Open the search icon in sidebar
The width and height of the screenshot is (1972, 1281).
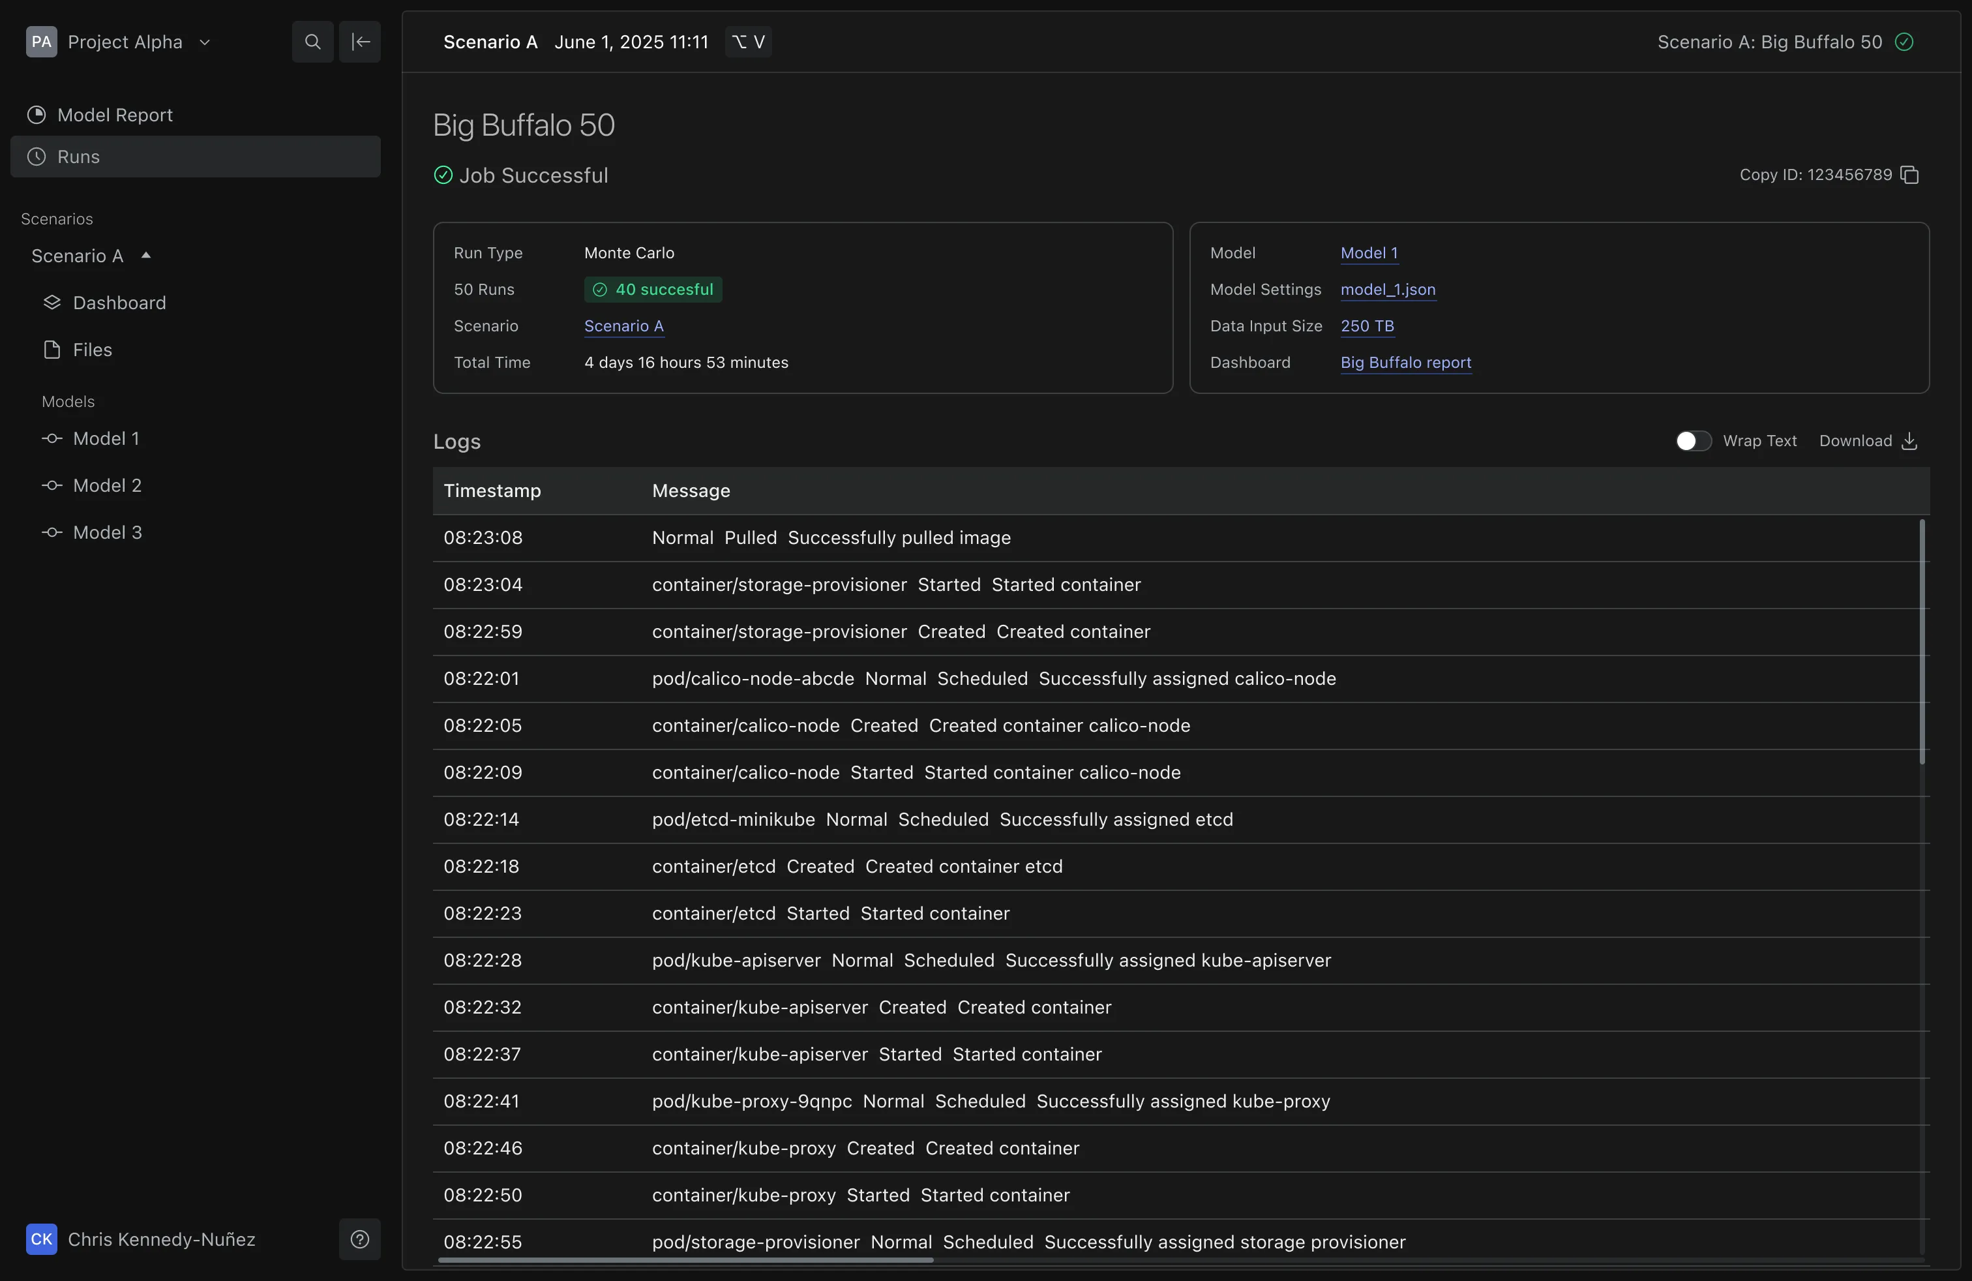(312, 42)
